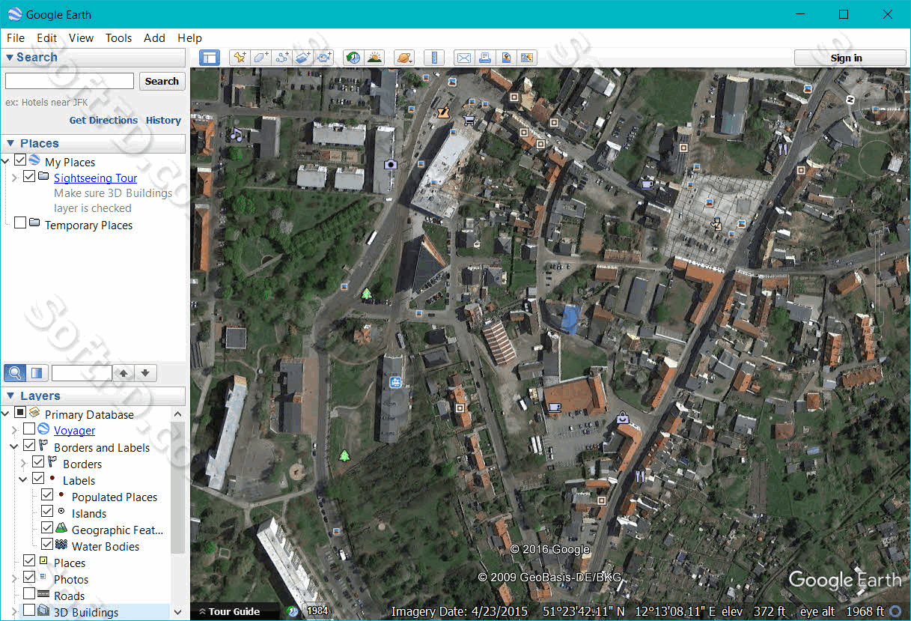
Task: Click the transit station icon on map
Action: pos(394,382)
